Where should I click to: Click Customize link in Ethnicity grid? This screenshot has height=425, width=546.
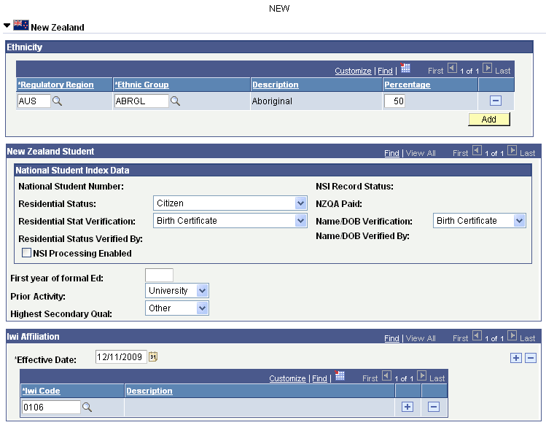point(353,71)
